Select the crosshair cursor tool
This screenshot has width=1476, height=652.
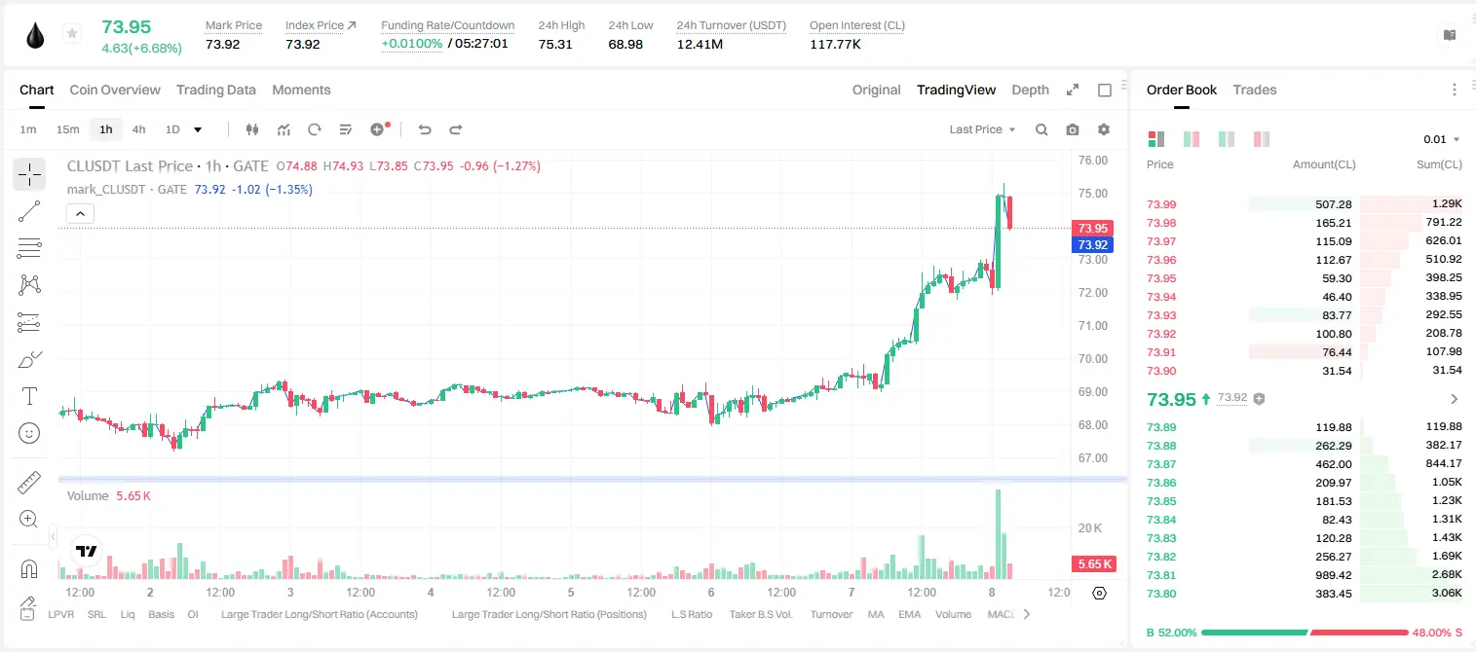(x=29, y=174)
